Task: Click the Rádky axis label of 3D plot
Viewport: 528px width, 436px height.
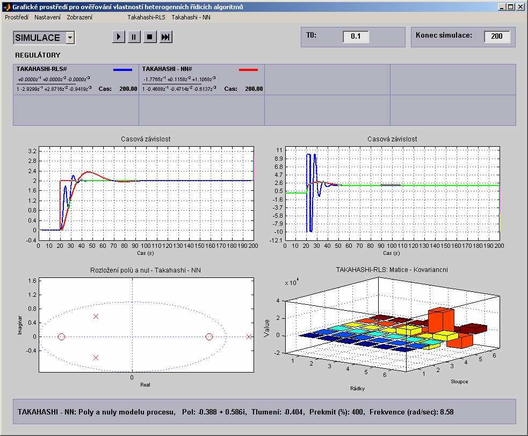Action: coord(357,388)
